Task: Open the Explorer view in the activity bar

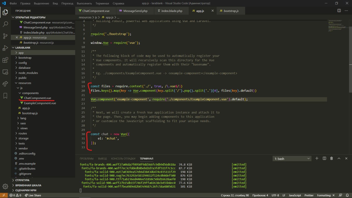Action: [5, 12]
